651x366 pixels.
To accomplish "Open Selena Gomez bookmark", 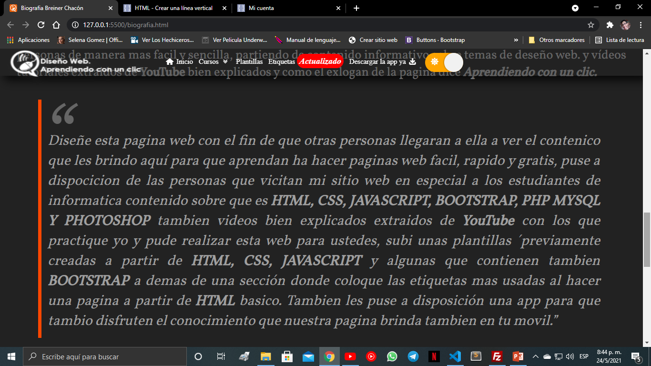I will pos(90,40).
